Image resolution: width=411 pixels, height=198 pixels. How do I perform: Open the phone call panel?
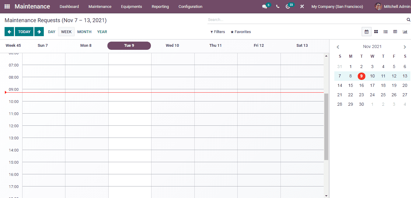pyautogui.click(x=277, y=6)
